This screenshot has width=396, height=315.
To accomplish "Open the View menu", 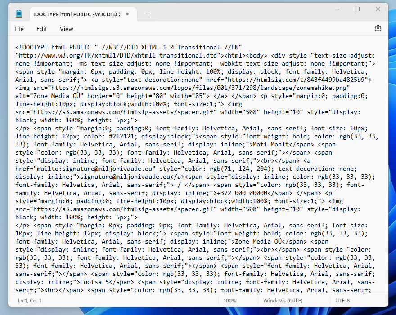I will click(x=66, y=29).
